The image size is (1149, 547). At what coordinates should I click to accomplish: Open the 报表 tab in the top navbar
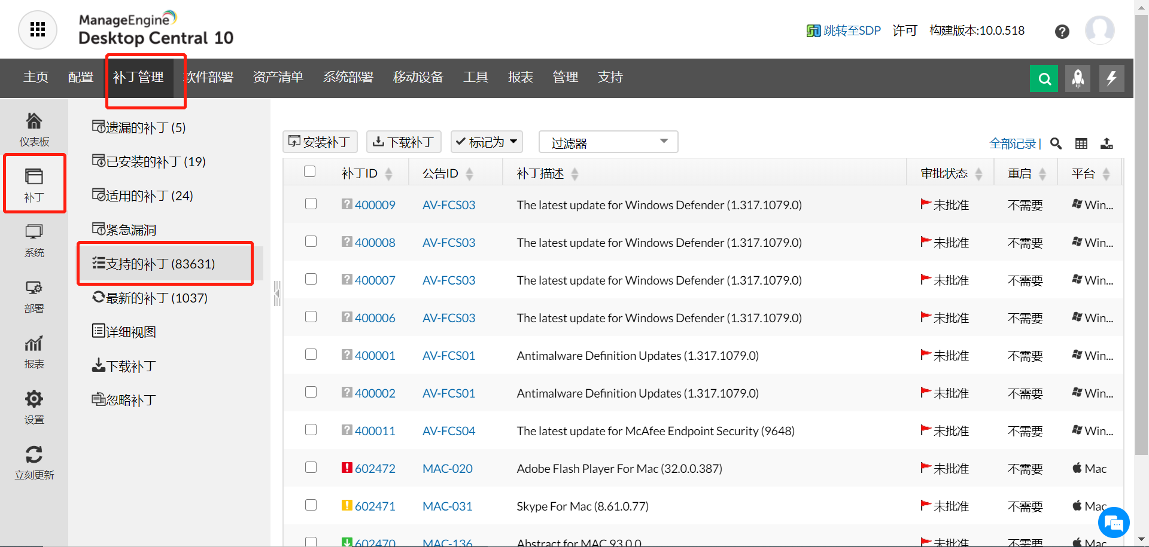521,77
